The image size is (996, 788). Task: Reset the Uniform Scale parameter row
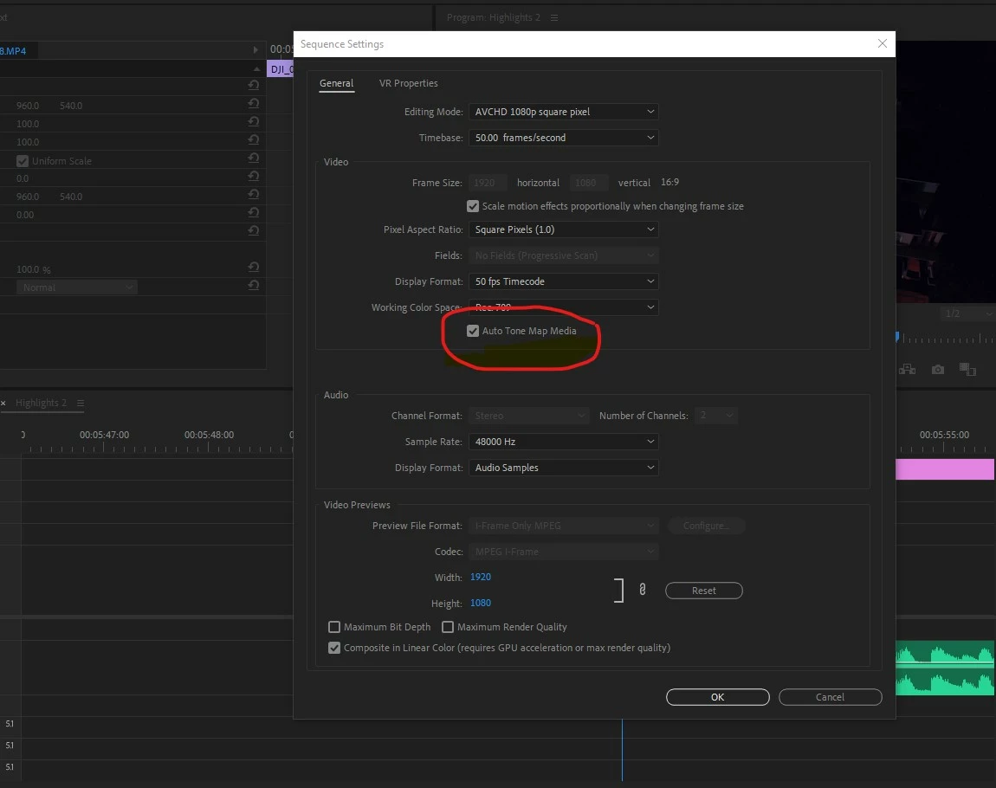click(254, 158)
